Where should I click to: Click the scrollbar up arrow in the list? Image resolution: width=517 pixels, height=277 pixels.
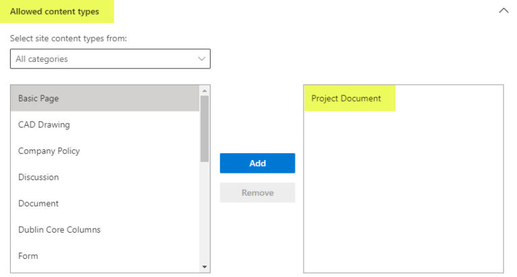pos(205,91)
